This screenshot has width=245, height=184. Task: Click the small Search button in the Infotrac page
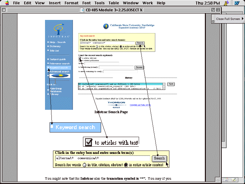coord(140,43)
